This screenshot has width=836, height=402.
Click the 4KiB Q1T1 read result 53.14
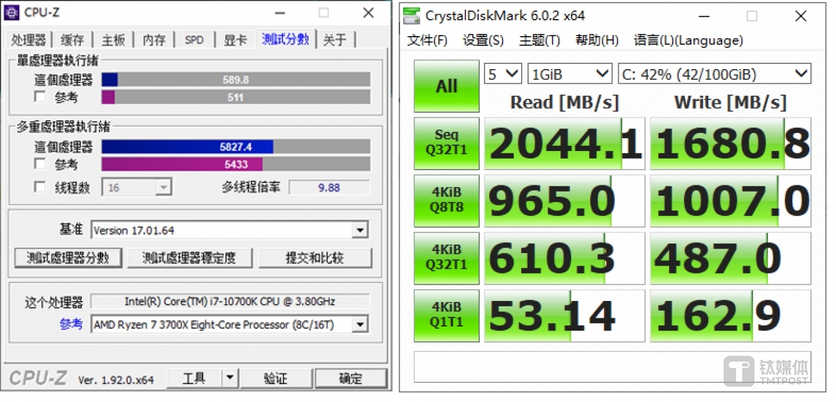pos(565,315)
